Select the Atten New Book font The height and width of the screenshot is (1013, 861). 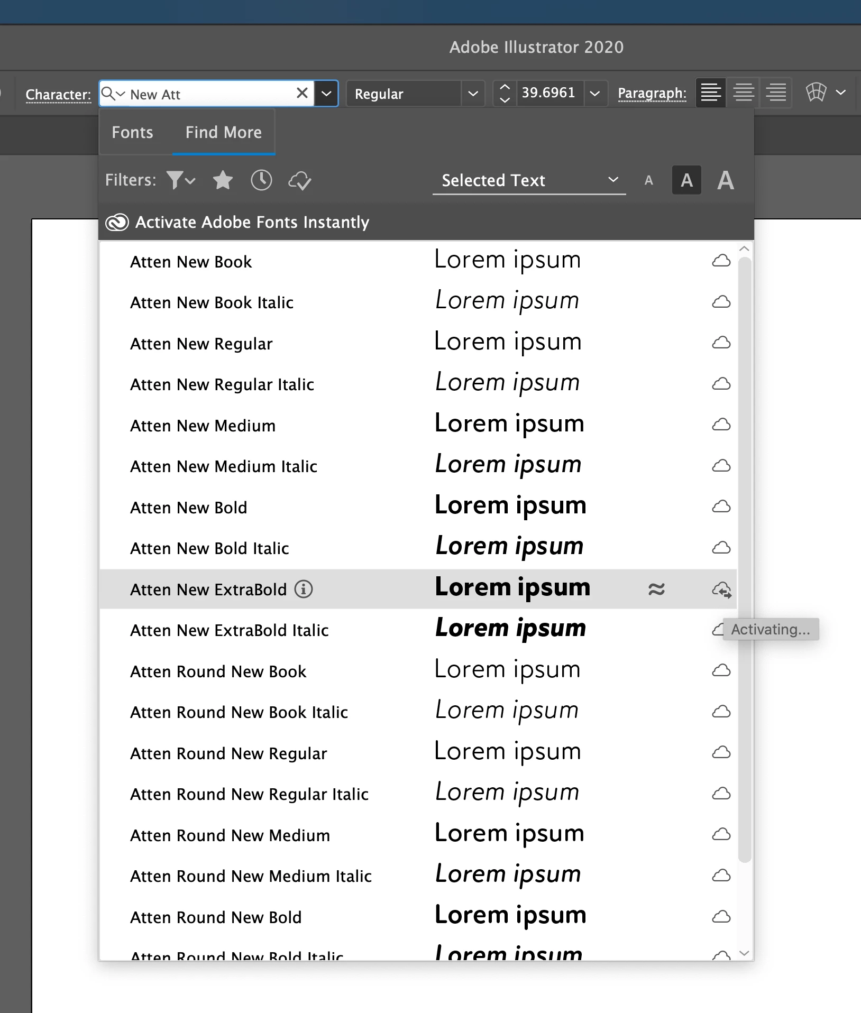pyautogui.click(x=418, y=261)
